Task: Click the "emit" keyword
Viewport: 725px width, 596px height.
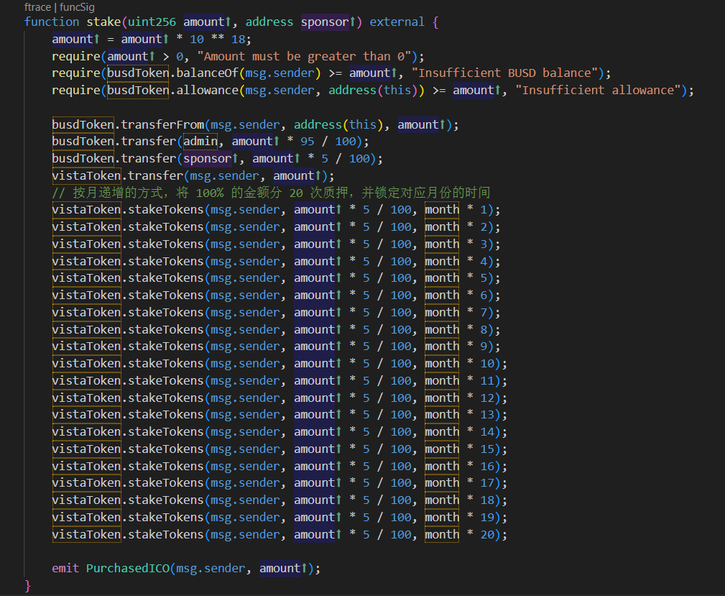Action: point(65,568)
